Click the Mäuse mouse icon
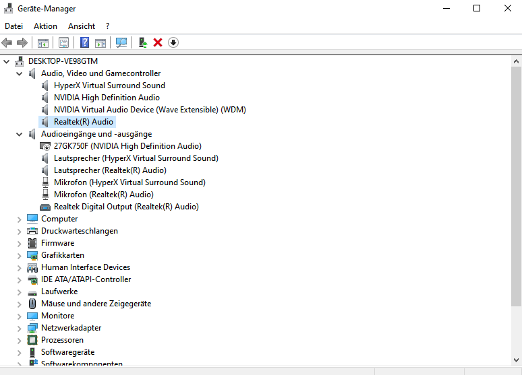 (32, 304)
